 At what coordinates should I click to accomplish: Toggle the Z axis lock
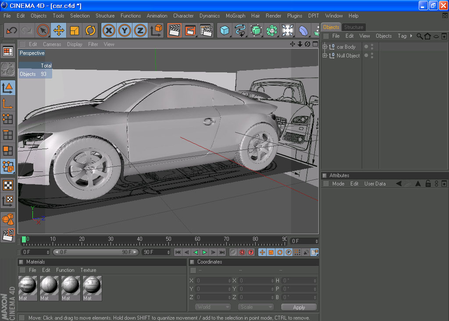(x=140, y=30)
